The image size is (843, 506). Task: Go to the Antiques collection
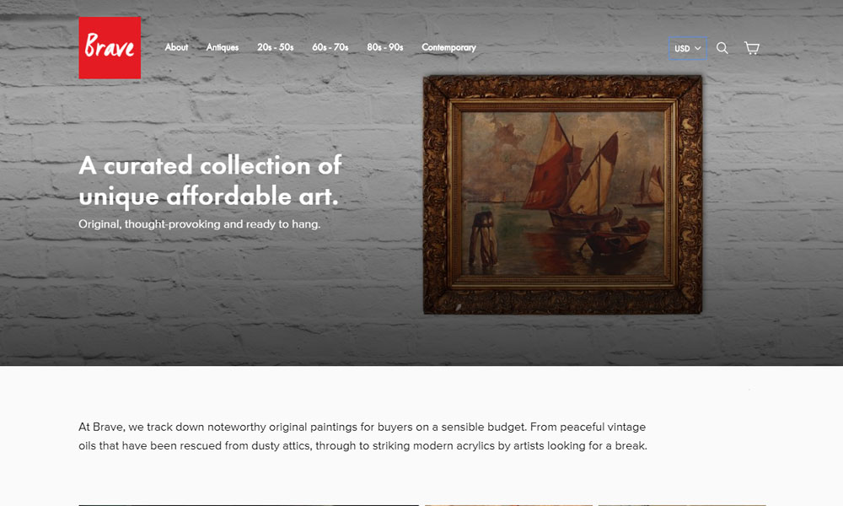tap(222, 47)
